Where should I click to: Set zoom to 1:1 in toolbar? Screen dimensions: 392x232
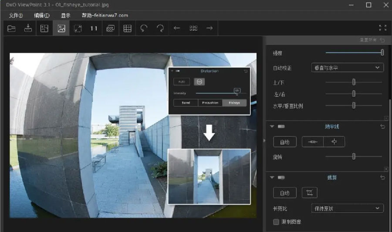(94, 28)
